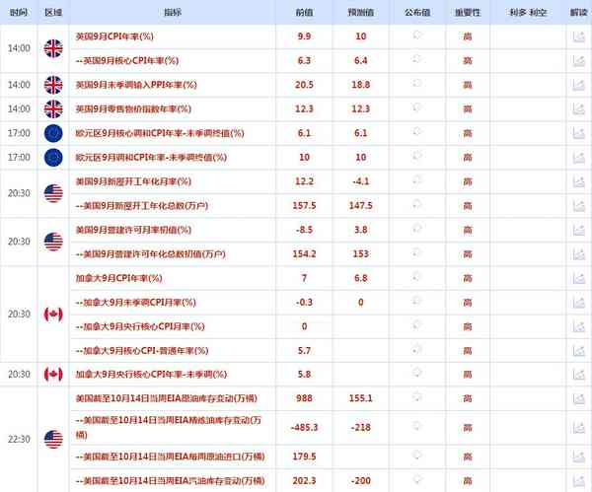Select previous value -485.3 cell
This screenshot has height=492, width=592.
(x=304, y=428)
